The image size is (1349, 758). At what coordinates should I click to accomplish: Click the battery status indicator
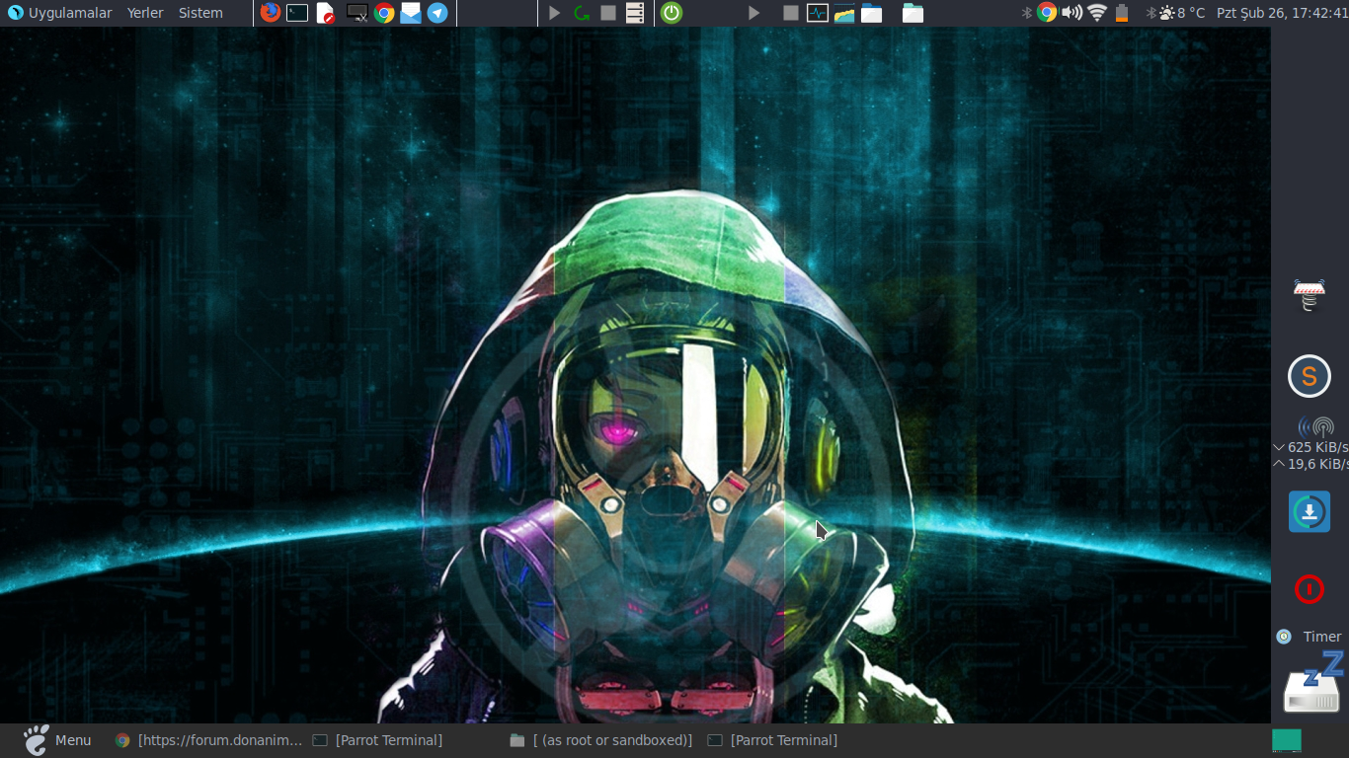(1122, 13)
